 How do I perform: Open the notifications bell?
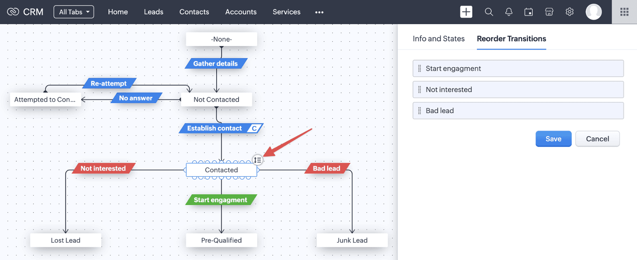coord(509,12)
